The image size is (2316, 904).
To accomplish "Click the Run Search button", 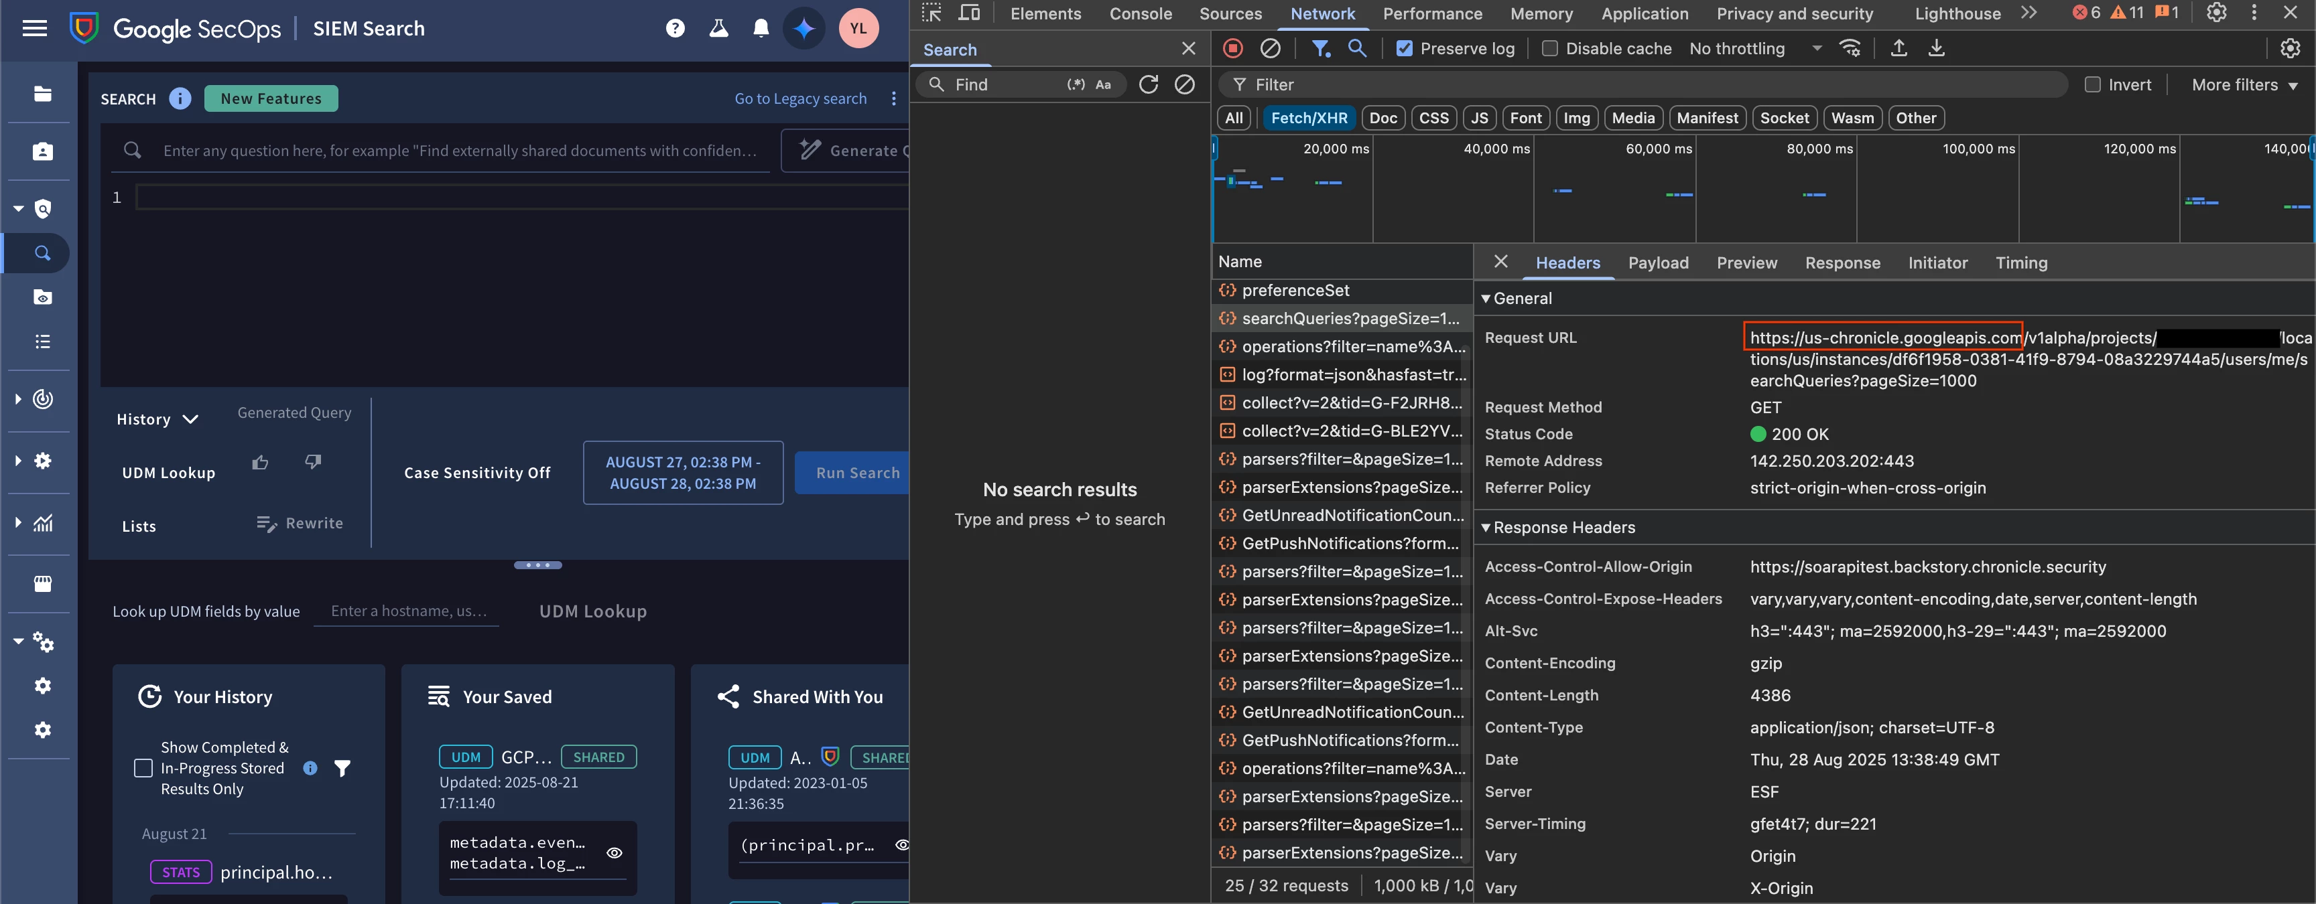I will coord(852,473).
